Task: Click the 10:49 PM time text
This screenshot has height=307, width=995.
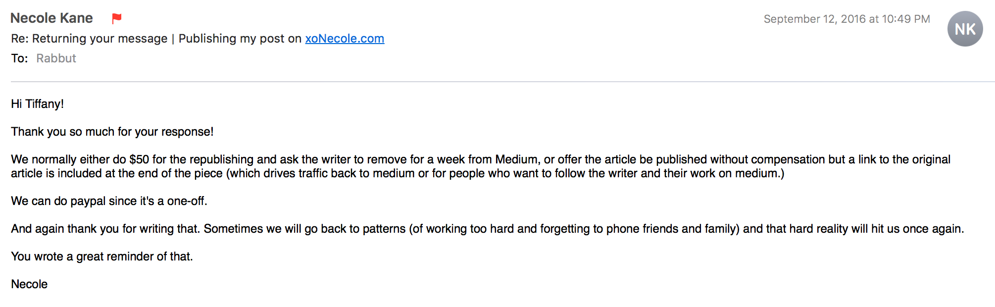Action: (906, 19)
